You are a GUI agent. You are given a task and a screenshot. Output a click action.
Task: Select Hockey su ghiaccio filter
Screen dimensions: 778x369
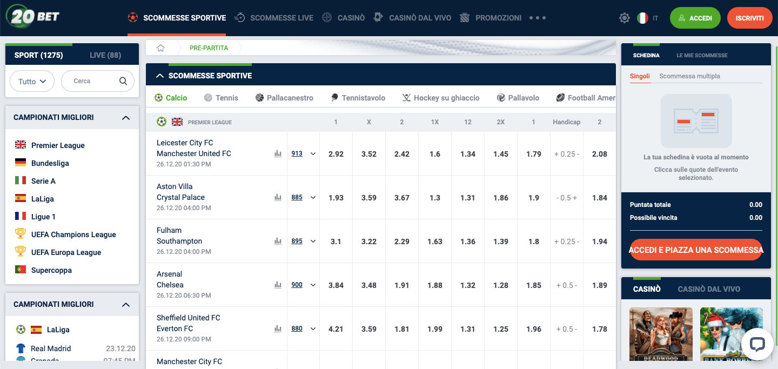click(441, 98)
